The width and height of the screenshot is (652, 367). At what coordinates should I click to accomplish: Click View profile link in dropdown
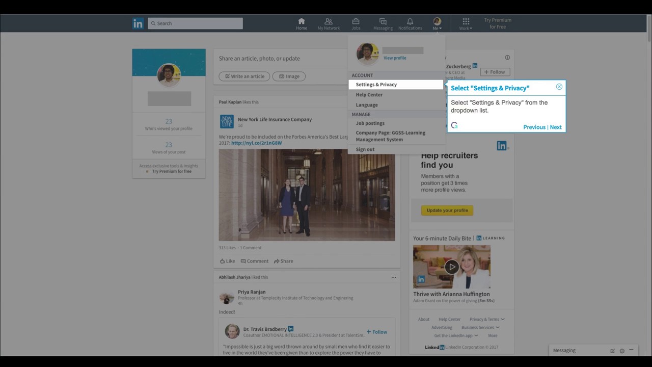(x=395, y=58)
